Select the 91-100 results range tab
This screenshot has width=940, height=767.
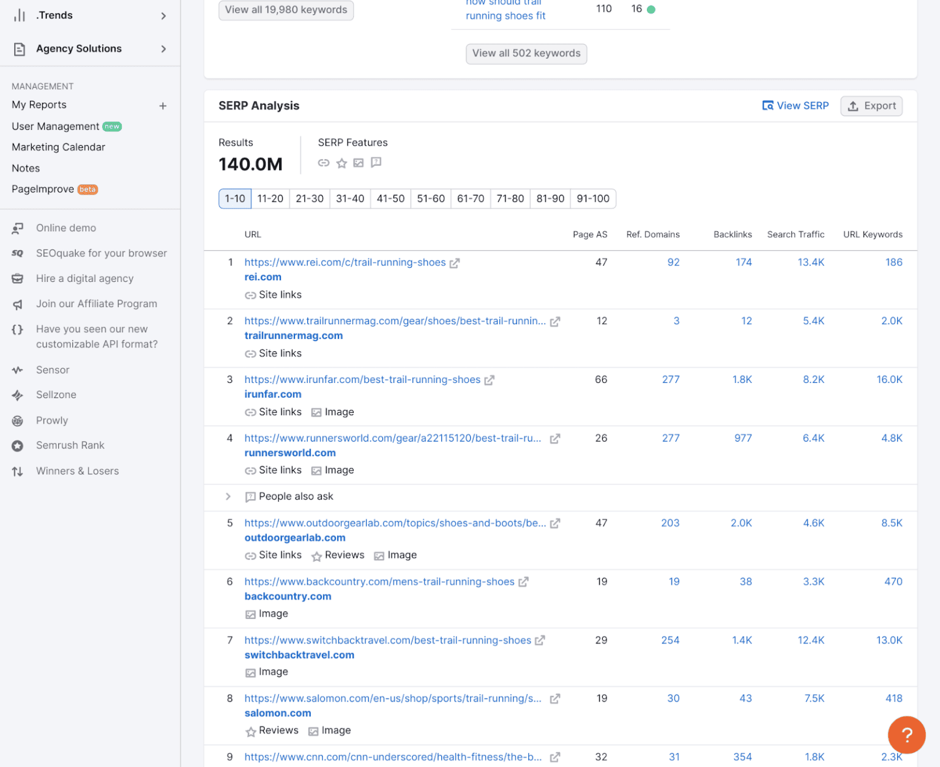pyautogui.click(x=592, y=199)
